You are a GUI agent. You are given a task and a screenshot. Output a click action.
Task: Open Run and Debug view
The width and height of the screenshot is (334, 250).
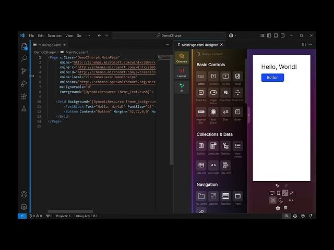click(x=24, y=83)
